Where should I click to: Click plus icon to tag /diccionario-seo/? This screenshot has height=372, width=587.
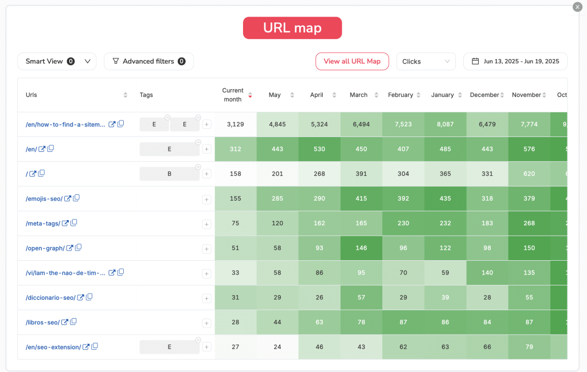206,298
